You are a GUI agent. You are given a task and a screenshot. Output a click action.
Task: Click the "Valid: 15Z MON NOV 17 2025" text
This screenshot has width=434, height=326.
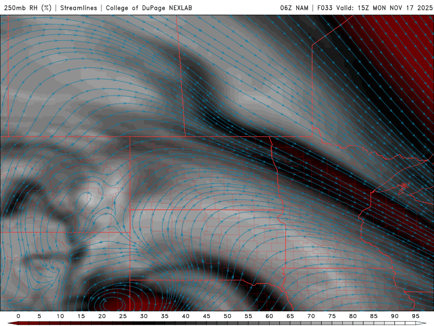click(384, 8)
